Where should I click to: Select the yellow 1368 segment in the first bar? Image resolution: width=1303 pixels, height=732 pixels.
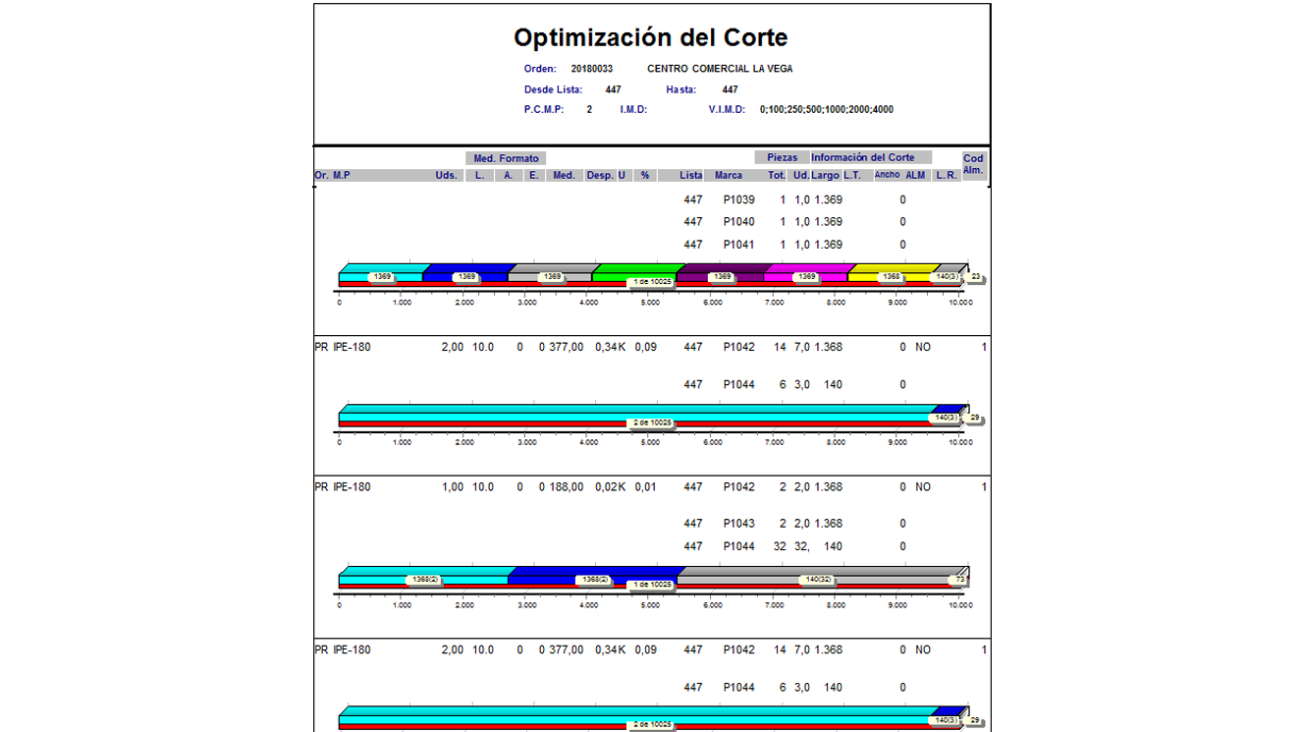(891, 277)
